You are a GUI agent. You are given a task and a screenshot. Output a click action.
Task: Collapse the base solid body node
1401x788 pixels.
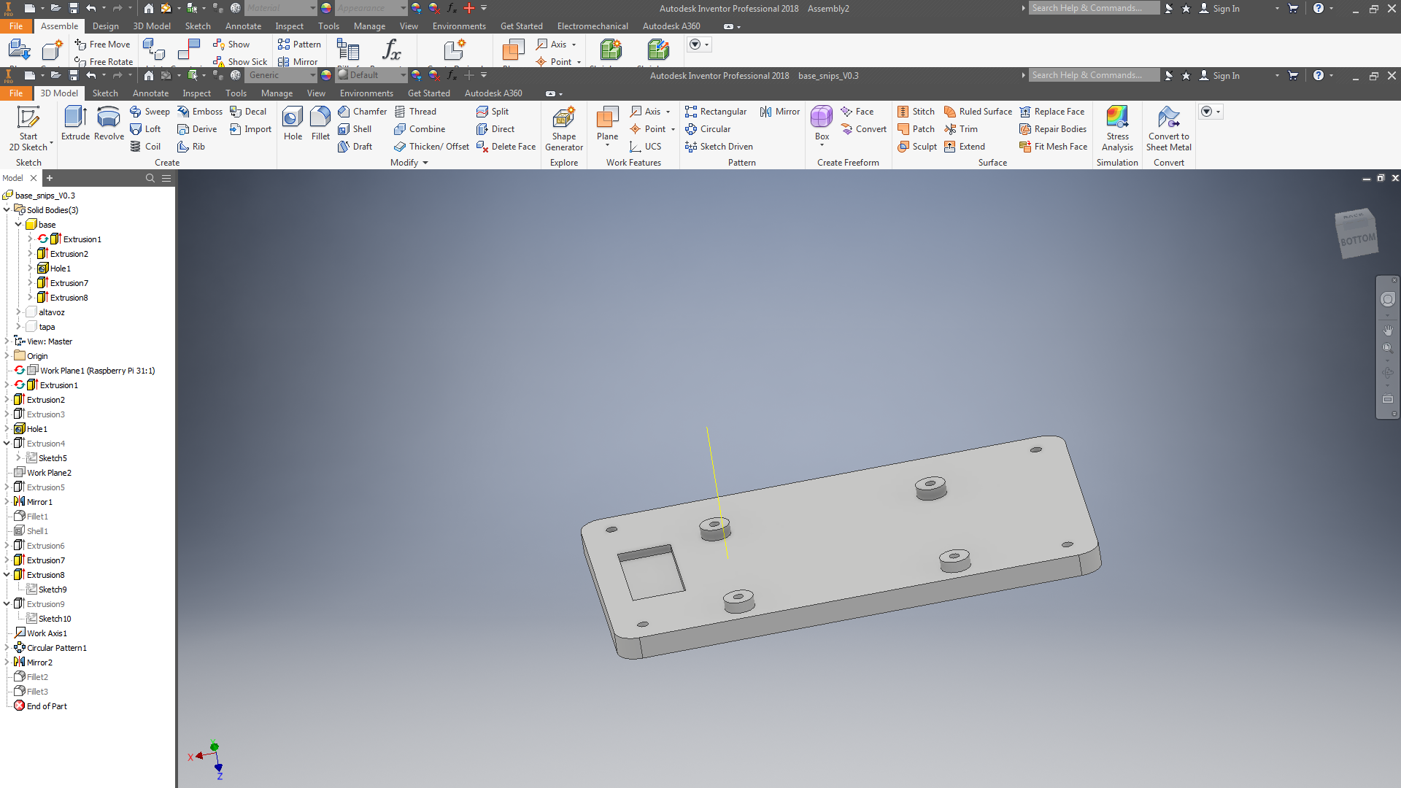(18, 225)
